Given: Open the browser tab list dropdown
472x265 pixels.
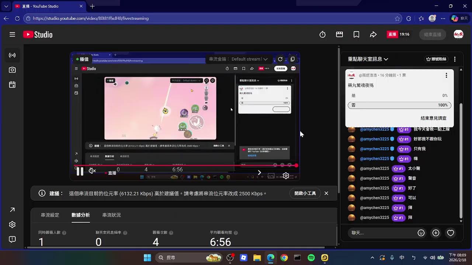Looking at the screenshot, I should [6, 6].
